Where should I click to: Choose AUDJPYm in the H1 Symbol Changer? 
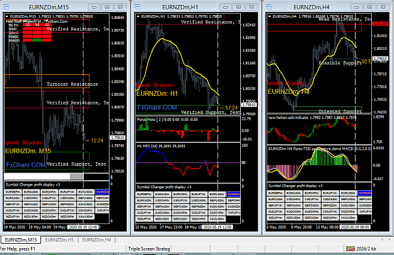pos(144,213)
